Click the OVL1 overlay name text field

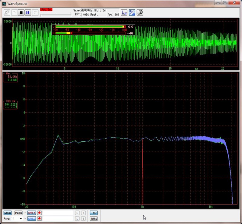pos(58,213)
